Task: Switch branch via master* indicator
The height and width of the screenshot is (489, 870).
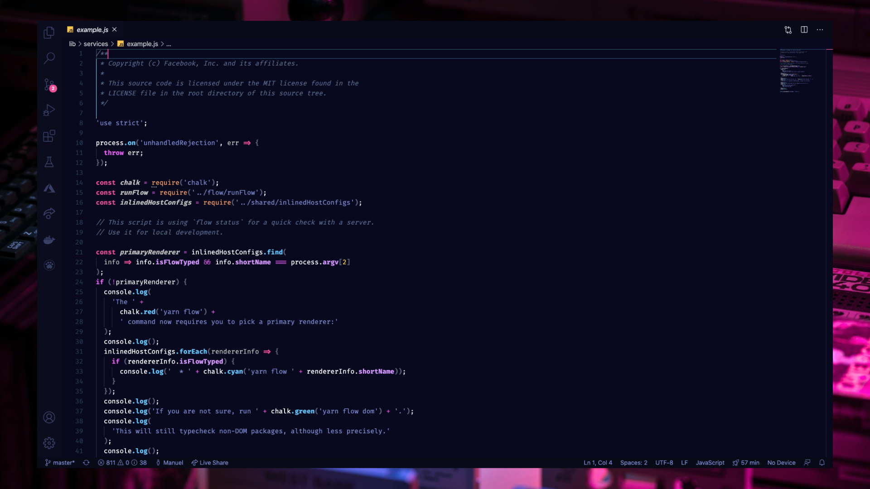Action: click(60, 463)
